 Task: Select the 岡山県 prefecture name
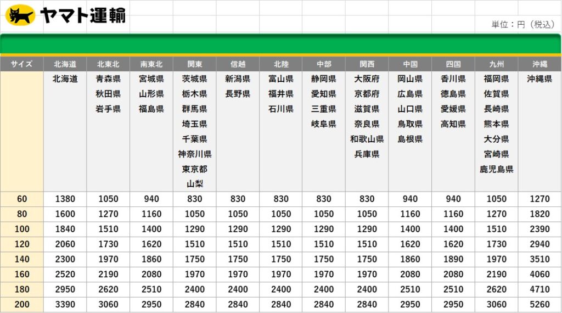point(410,79)
